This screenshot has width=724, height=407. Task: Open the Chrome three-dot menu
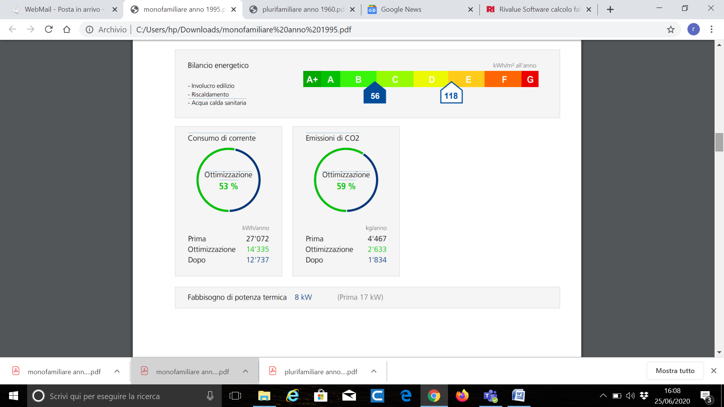pyautogui.click(x=711, y=29)
